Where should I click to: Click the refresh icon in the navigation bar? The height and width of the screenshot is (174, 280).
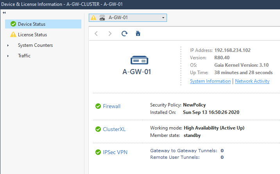pyautogui.click(x=124, y=34)
